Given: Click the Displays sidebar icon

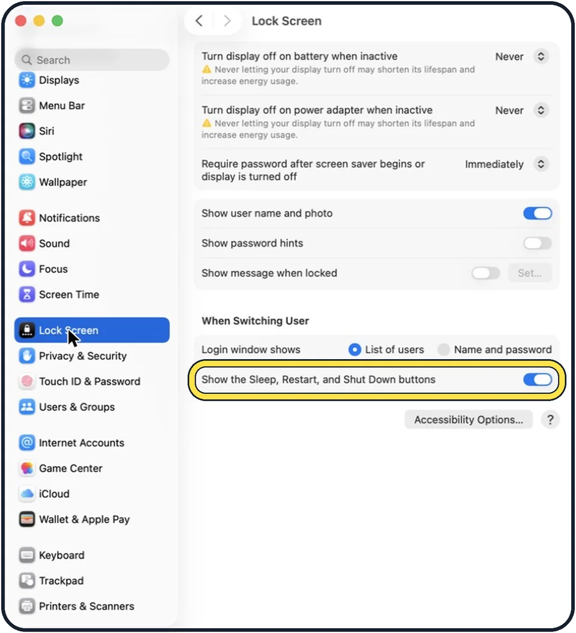Looking at the screenshot, I should [x=27, y=80].
